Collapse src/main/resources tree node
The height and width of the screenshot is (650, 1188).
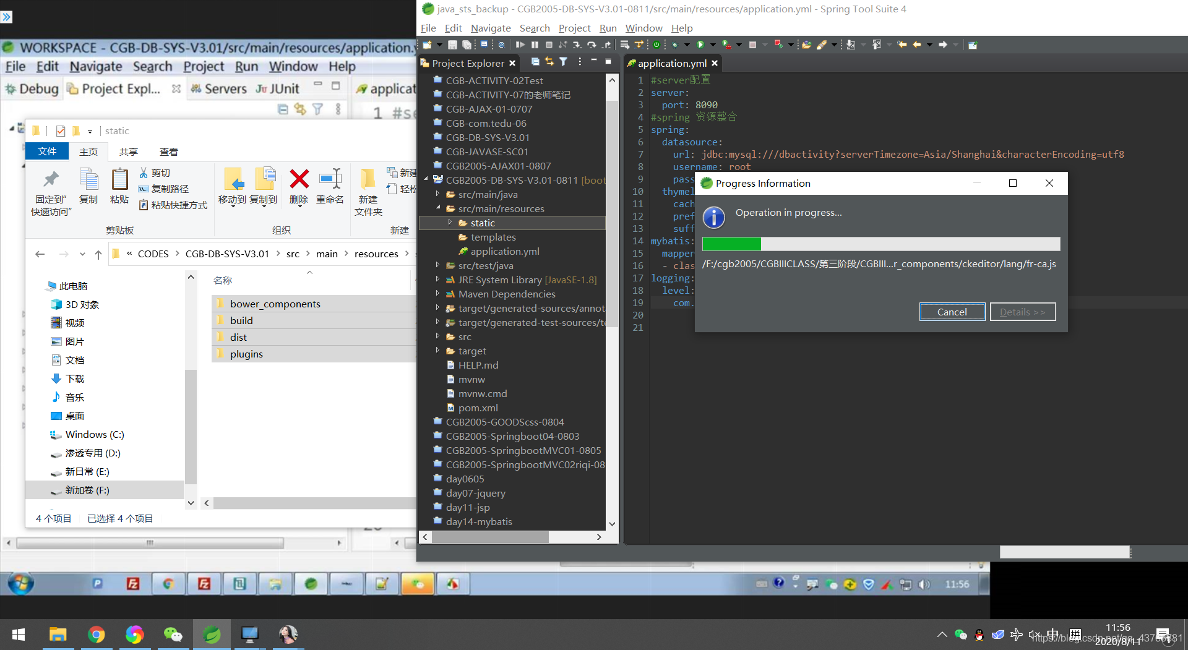(437, 208)
